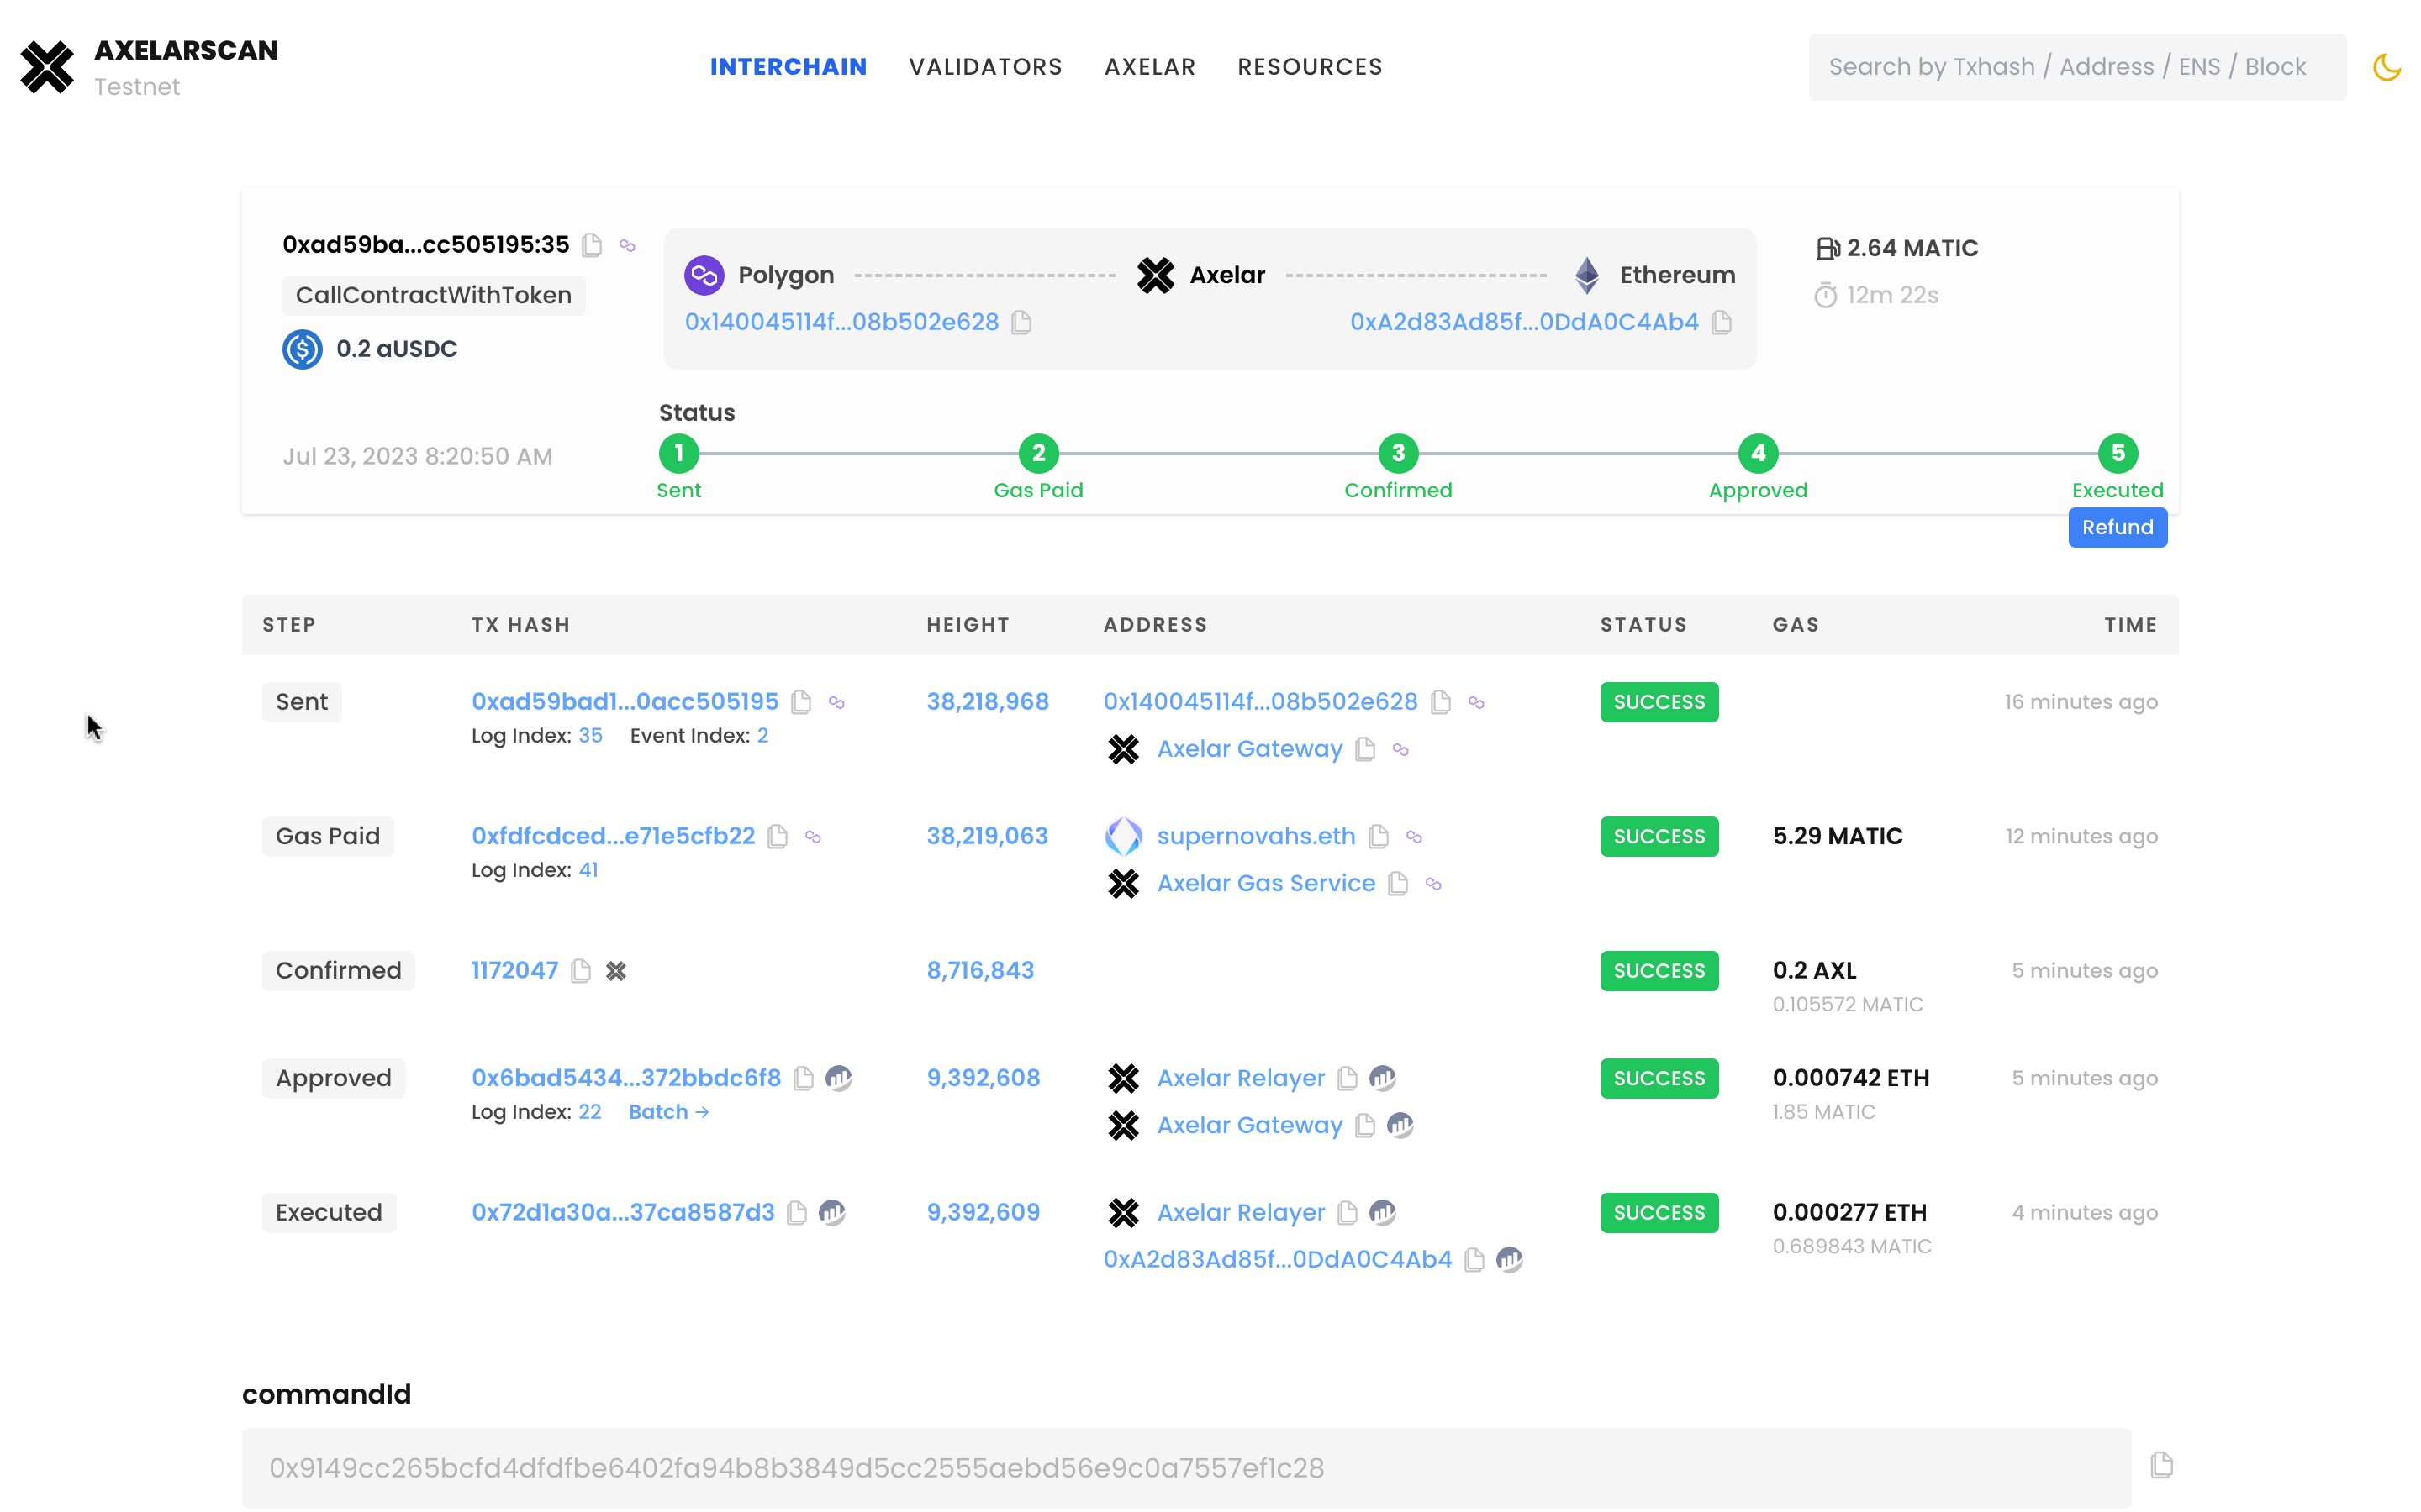Copy Polygon source address in route box
Screen dimensions: 2421x1512
(1021, 322)
